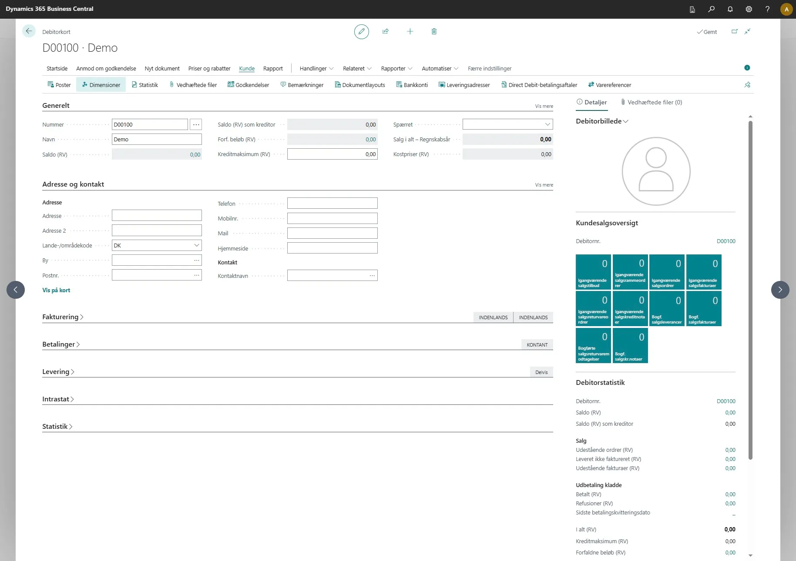Screen dimensions: 796x561
Task: Expand the Fakturering section
Action: (x=63, y=317)
